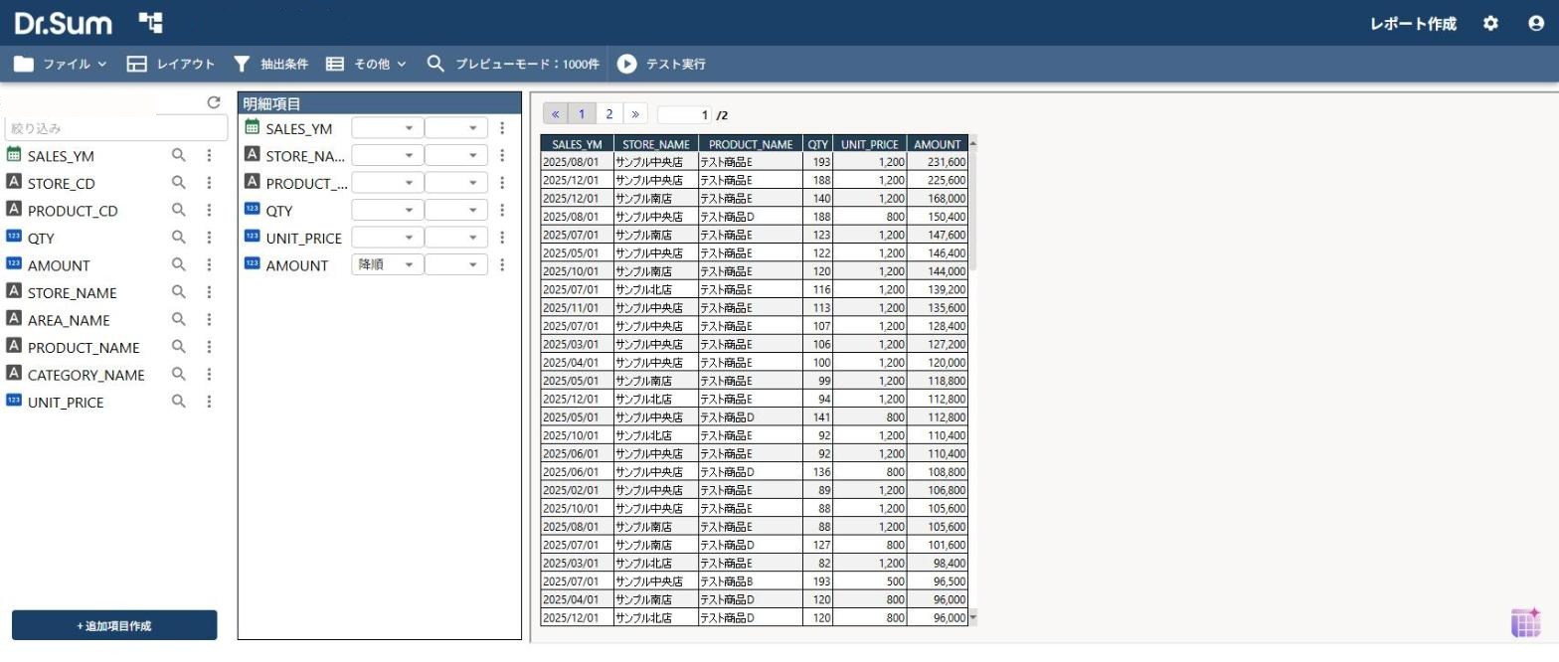1559x662 pixels.
Task: Jump to the first preview page
Action: (x=555, y=113)
